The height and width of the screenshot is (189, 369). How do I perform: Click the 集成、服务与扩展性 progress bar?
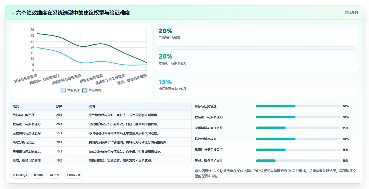pyautogui.click(x=298, y=161)
